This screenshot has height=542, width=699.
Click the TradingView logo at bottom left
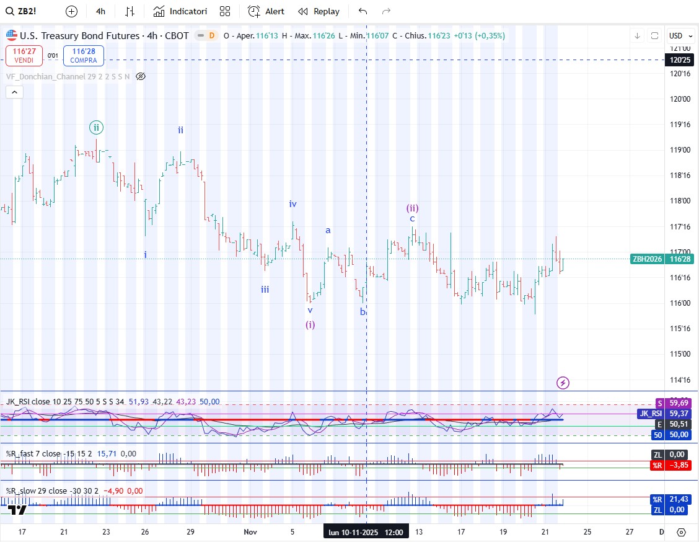(x=18, y=510)
